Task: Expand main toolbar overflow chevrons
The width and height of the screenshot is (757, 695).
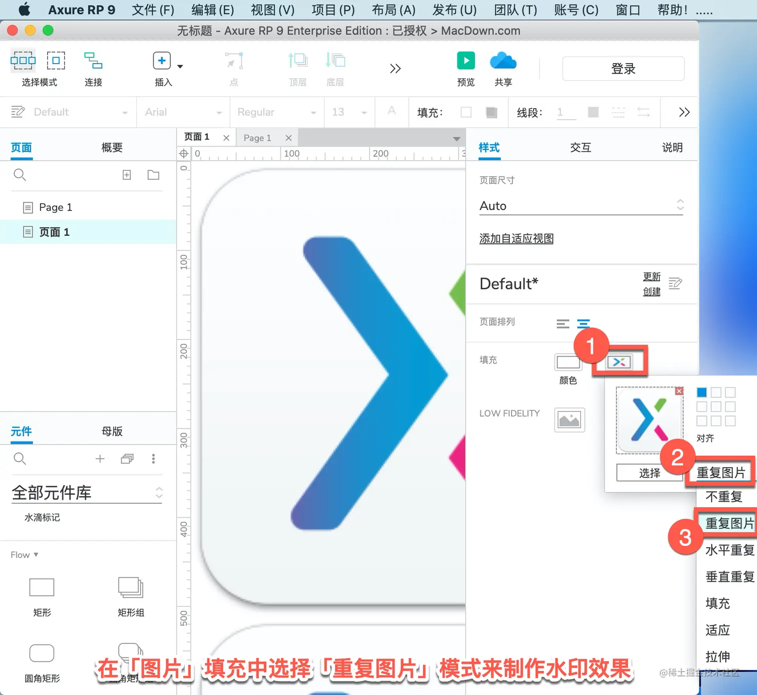Action: [x=396, y=69]
